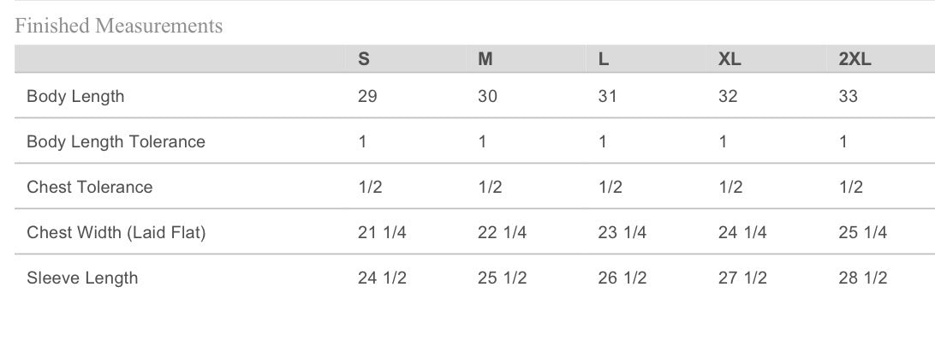Click Chest Width value 22 1/4
Viewport: 935px width, 353px height.
point(502,233)
